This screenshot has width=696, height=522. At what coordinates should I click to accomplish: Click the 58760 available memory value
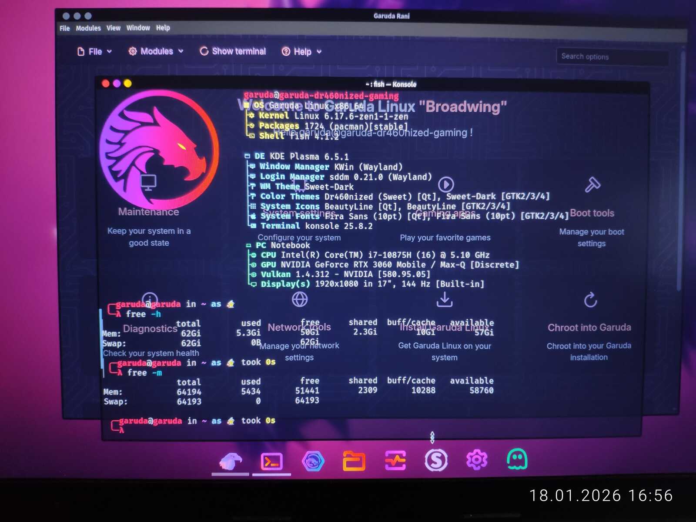(x=482, y=390)
